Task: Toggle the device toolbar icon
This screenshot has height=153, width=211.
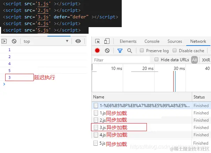Action: [x=107, y=41]
